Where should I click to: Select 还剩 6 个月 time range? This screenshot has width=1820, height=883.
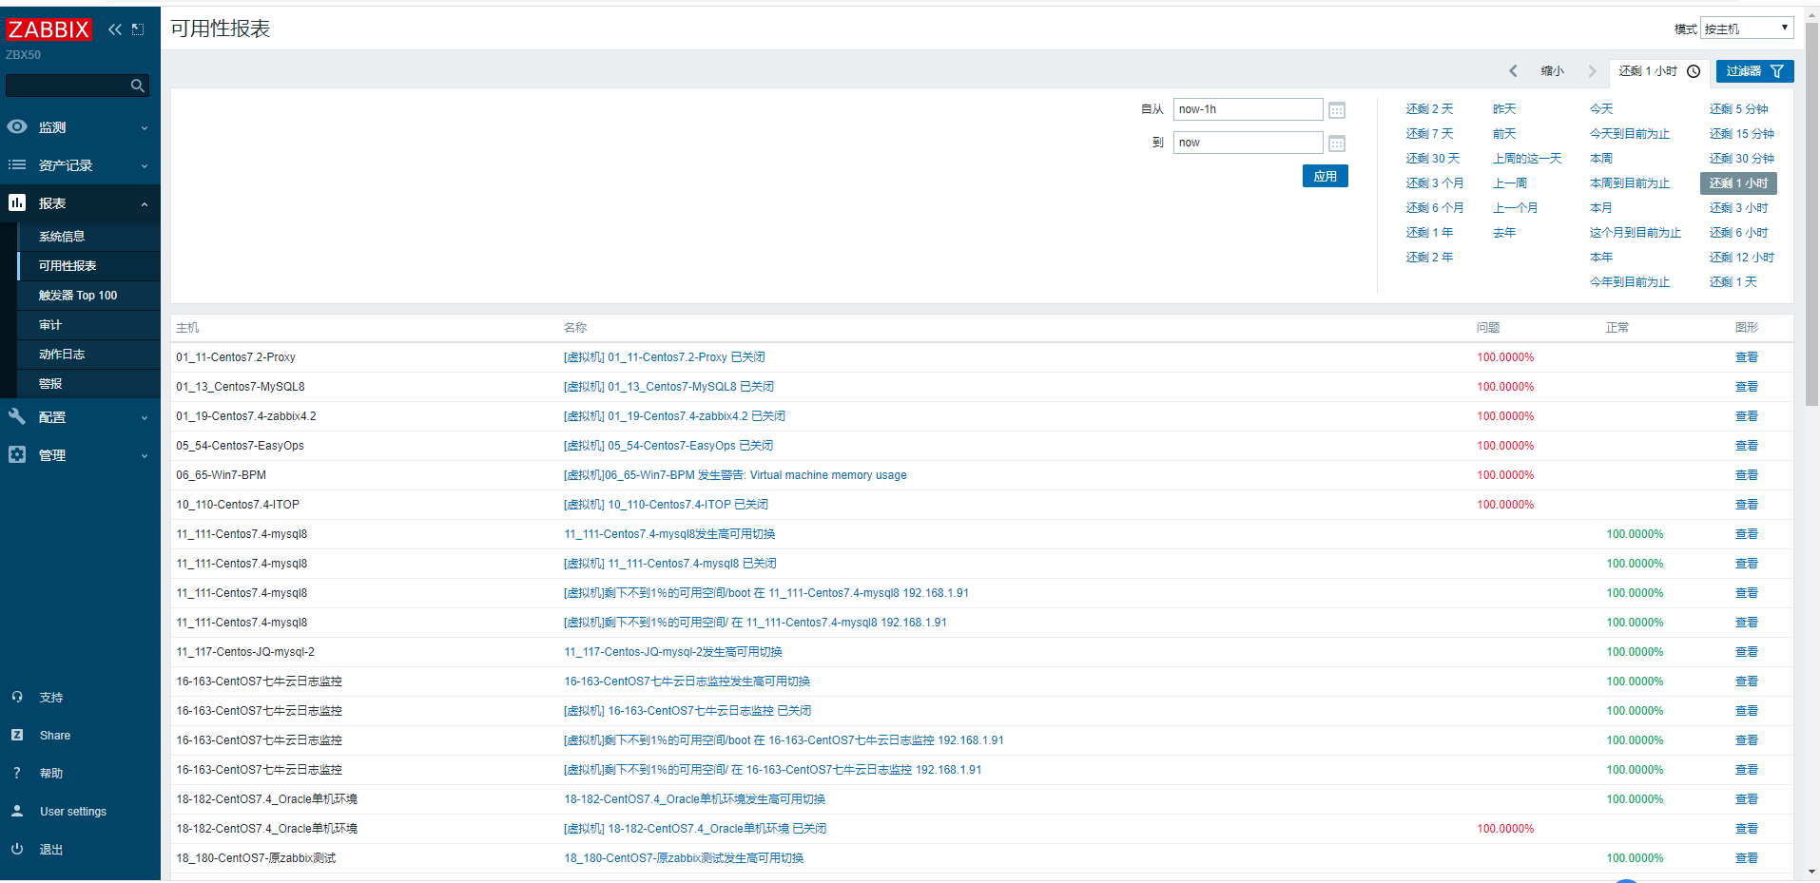(x=1435, y=208)
